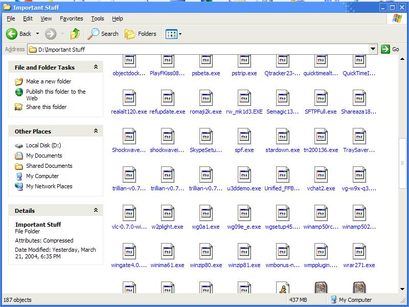The height and width of the screenshot is (307, 409).
Task: Open the Back history dropdown arrow
Action: pyautogui.click(x=37, y=34)
